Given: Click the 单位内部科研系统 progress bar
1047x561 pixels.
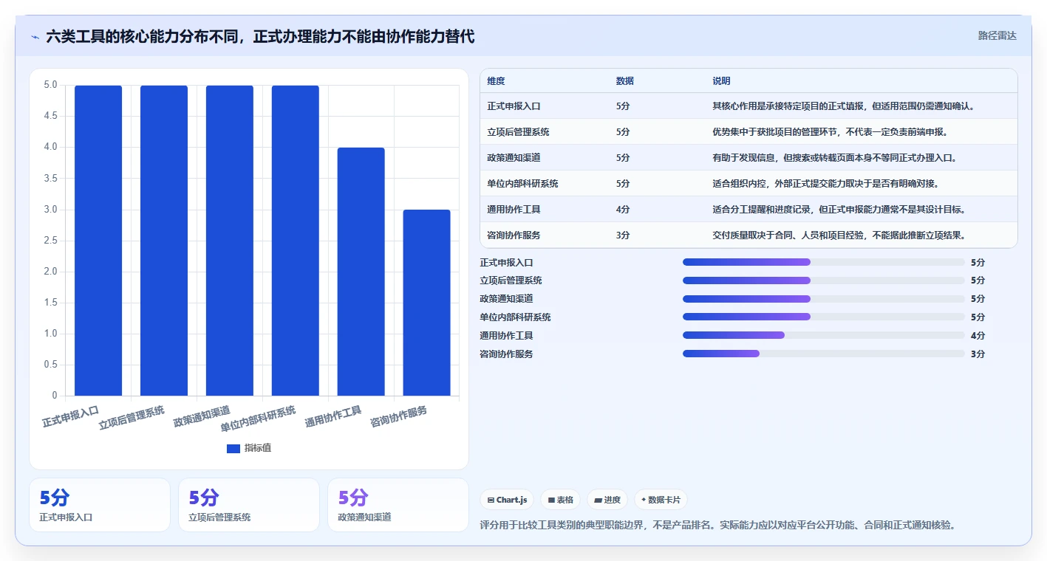Looking at the screenshot, I should click(x=824, y=317).
